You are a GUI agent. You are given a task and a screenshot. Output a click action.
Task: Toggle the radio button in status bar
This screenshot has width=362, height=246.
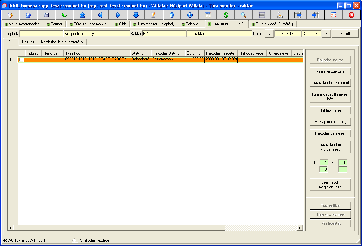click(75, 240)
